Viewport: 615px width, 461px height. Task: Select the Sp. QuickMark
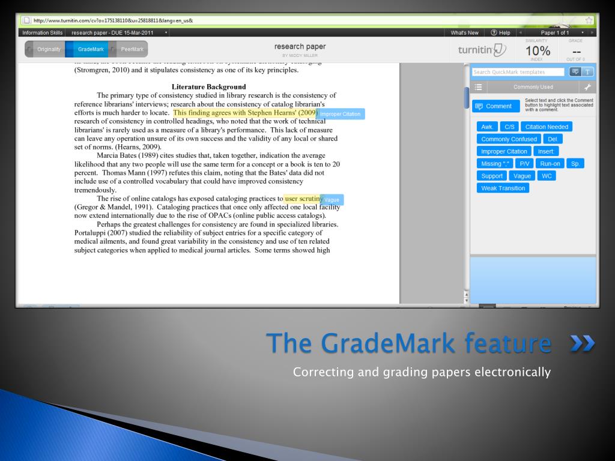575,163
